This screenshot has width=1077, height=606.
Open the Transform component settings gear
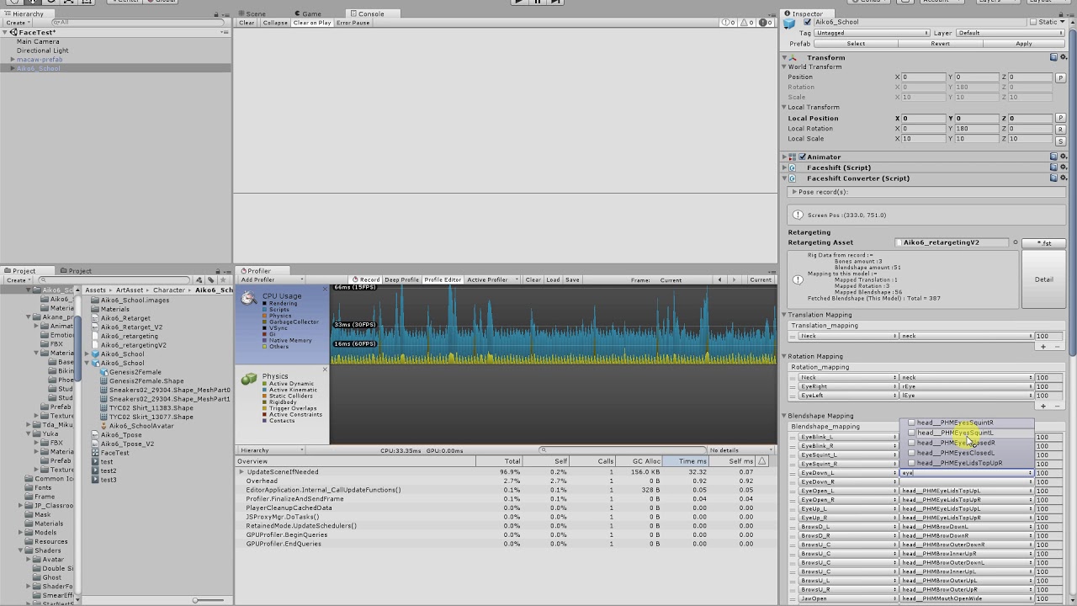click(x=1063, y=57)
